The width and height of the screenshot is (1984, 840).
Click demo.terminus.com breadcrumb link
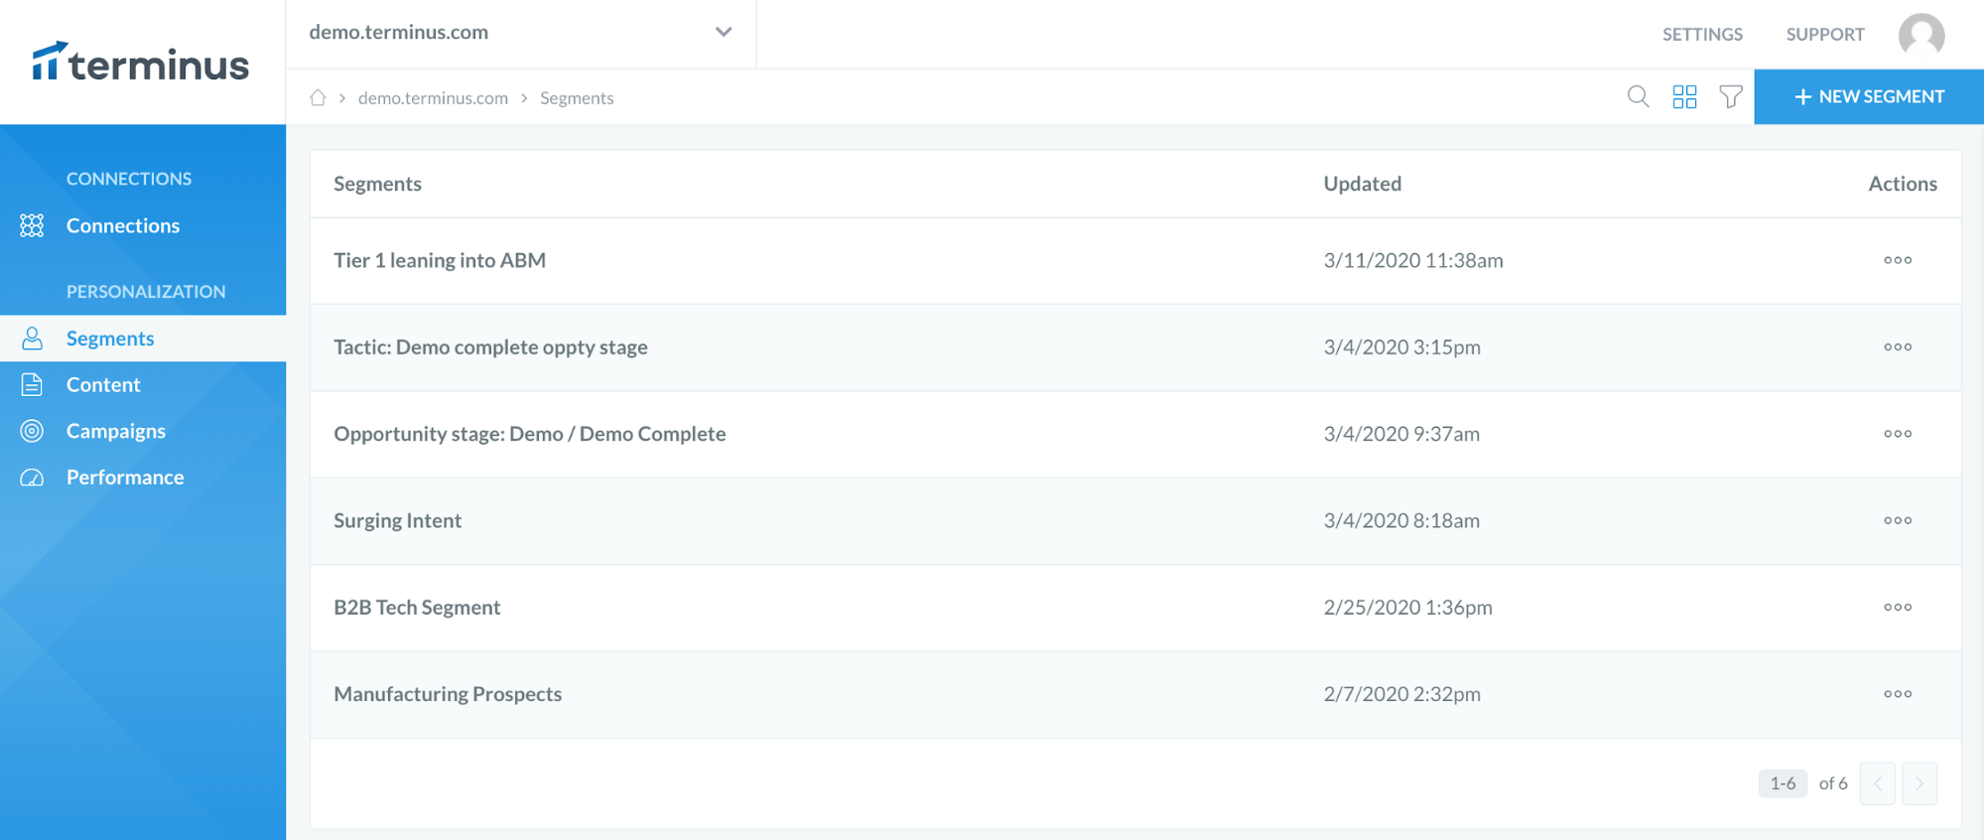click(x=433, y=98)
